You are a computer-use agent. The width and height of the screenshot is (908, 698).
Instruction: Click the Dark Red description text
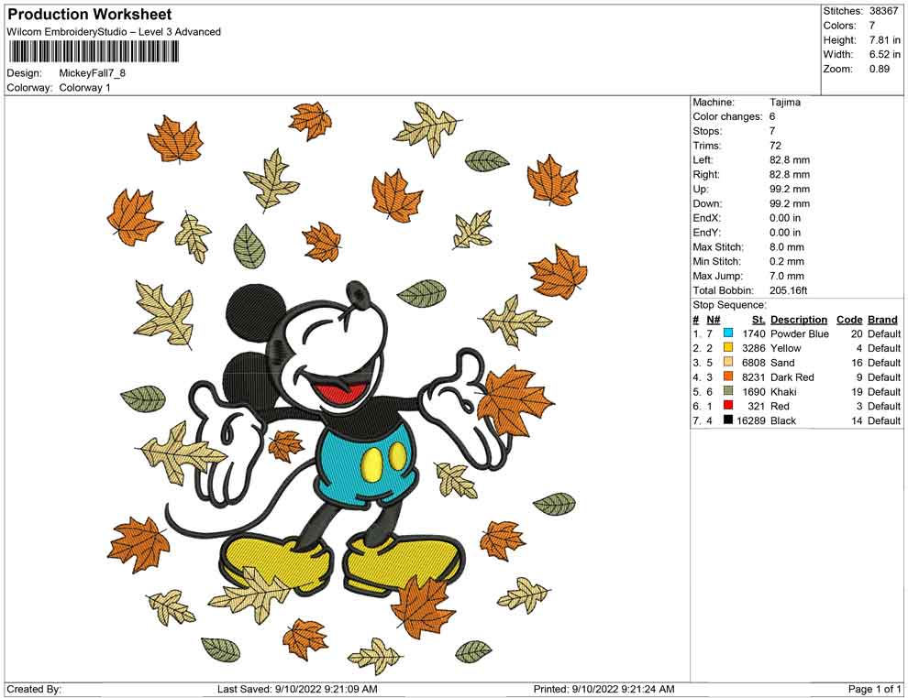[792, 377]
